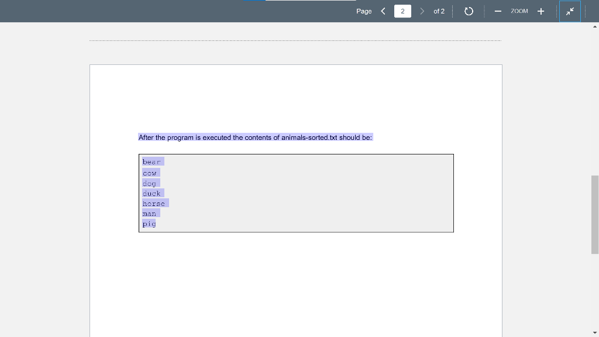Select the highlighted word "cow"
The image size is (599, 337).
149,173
